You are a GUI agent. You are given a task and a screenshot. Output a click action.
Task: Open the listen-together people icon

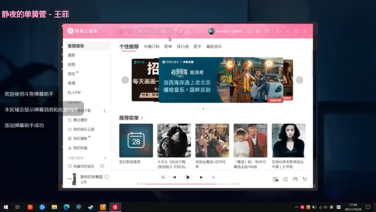[295, 179]
